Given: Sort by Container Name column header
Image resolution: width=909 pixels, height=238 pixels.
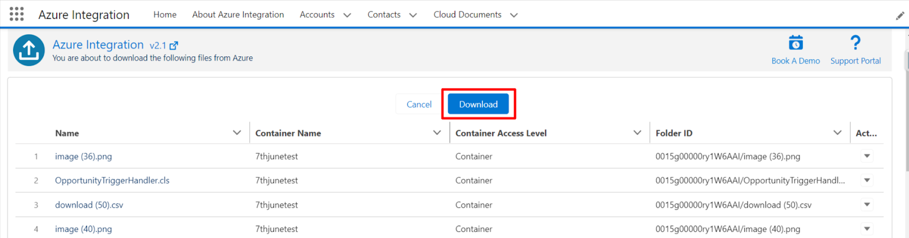Looking at the screenshot, I should 288,133.
